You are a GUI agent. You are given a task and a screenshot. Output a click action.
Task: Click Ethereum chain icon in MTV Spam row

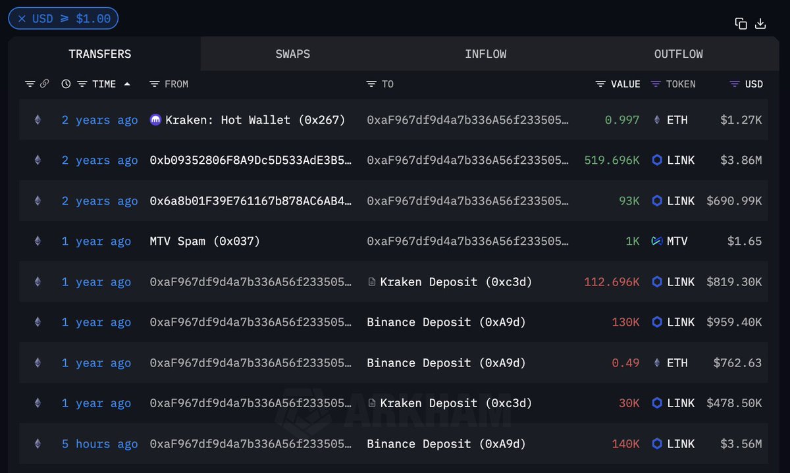(38, 241)
